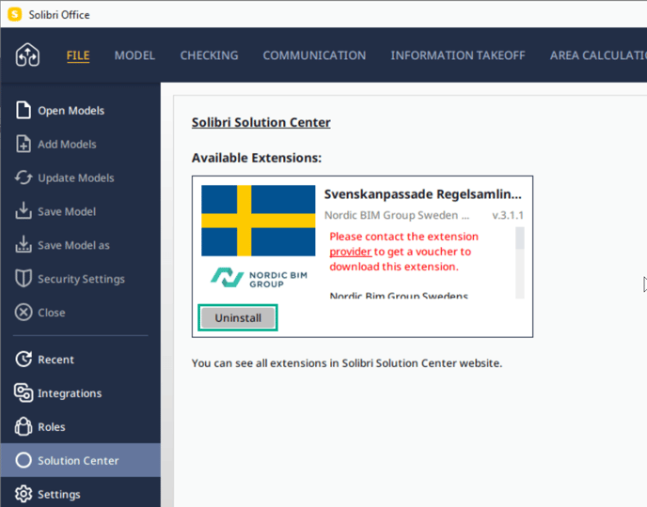Image resolution: width=647 pixels, height=507 pixels.
Task: Select the Close menu label
Action: 52,313
